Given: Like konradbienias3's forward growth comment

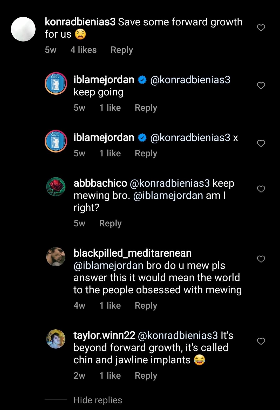Looking at the screenshot, I should [261, 28].
